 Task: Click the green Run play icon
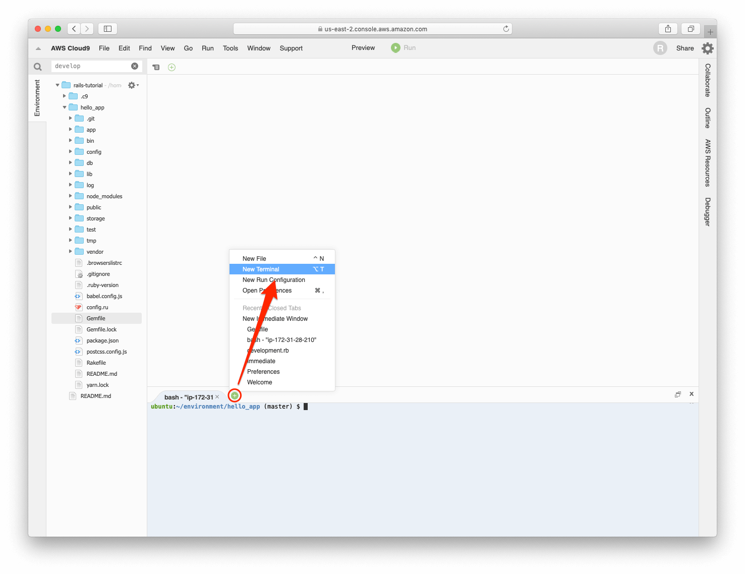tap(395, 48)
